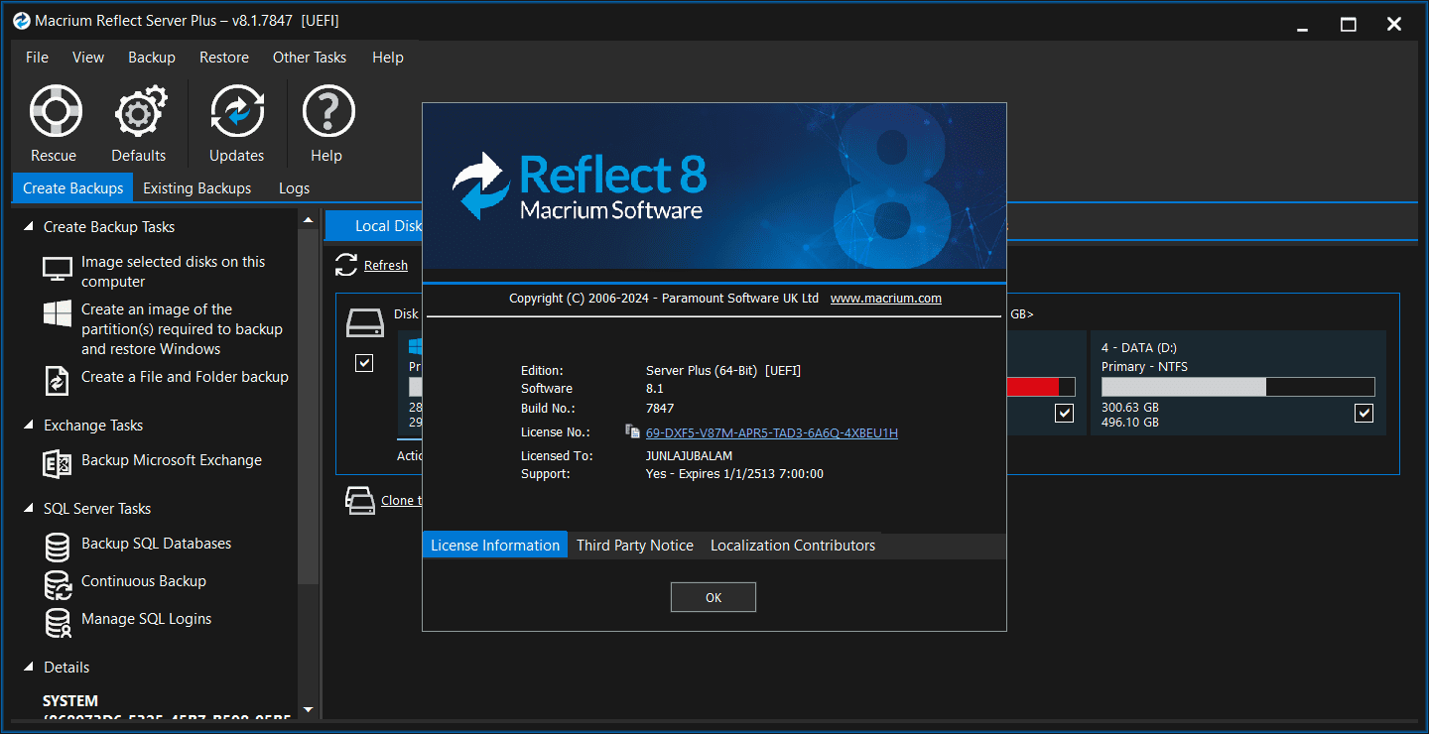
Task: Select the Local Disks tab
Action: pos(375,226)
